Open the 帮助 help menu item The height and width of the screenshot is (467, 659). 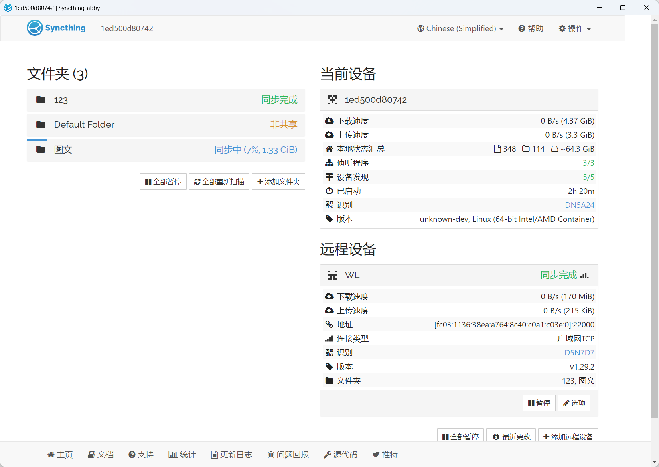point(531,28)
